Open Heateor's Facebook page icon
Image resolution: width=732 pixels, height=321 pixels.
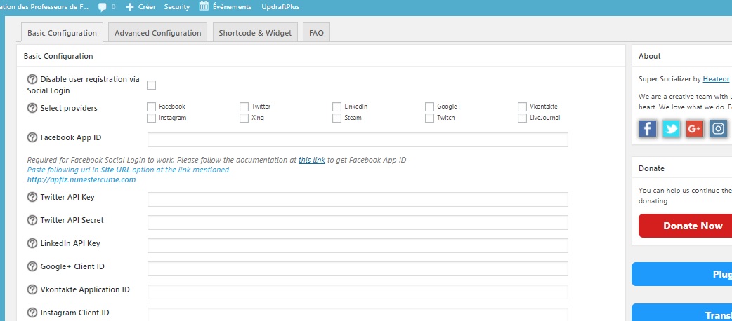click(648, 128)
